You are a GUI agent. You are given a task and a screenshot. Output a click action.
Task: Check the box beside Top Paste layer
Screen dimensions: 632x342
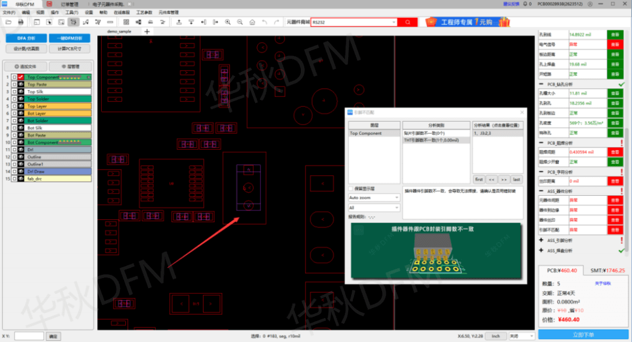click(x=14, y=85)
